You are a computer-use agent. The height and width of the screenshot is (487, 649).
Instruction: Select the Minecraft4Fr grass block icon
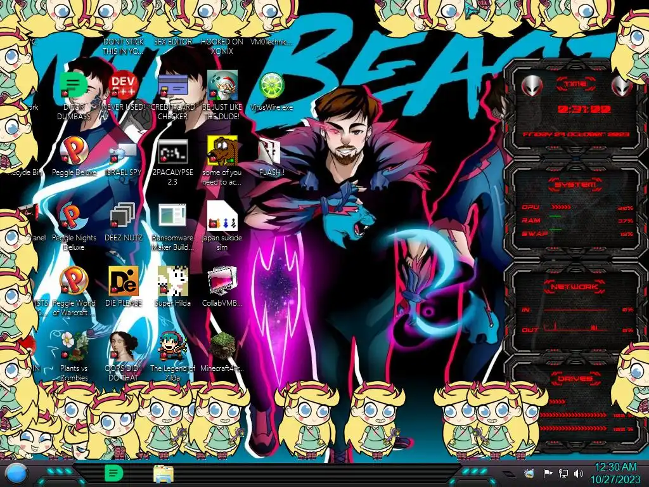[x=222, y=346]
